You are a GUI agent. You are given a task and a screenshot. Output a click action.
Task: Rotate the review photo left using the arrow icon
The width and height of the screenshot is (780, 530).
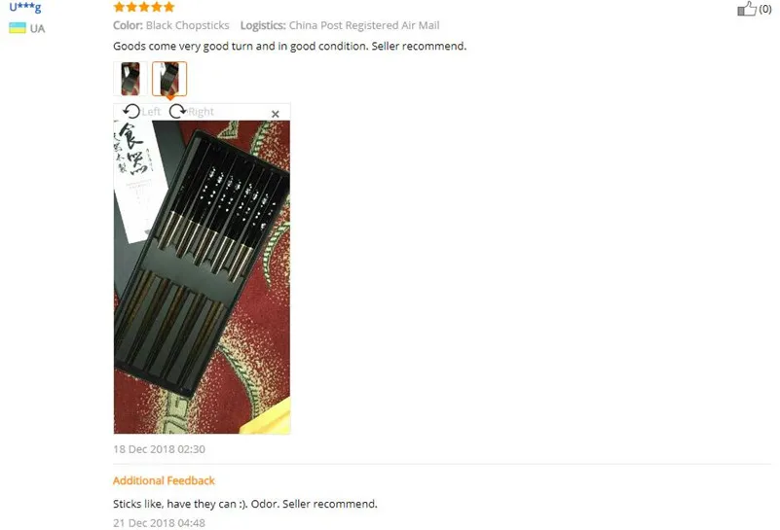click(x=131, y=111)
